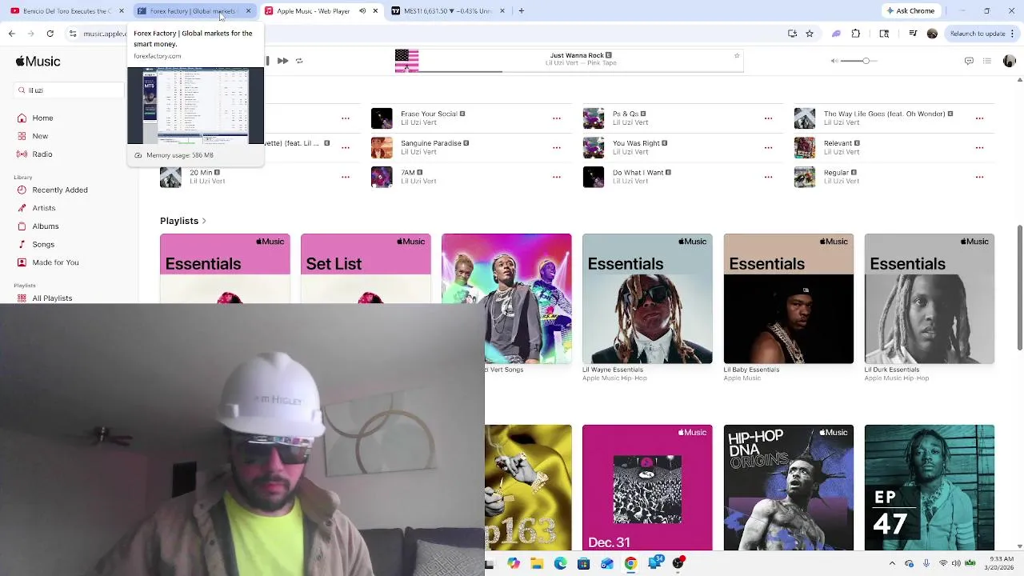Open more options for Relevant
Screen dimensions: 1024x576
point(979,148)
